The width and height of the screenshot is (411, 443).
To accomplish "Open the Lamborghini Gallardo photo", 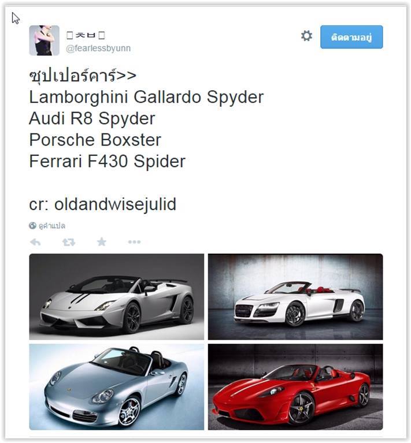I will 116,297.
